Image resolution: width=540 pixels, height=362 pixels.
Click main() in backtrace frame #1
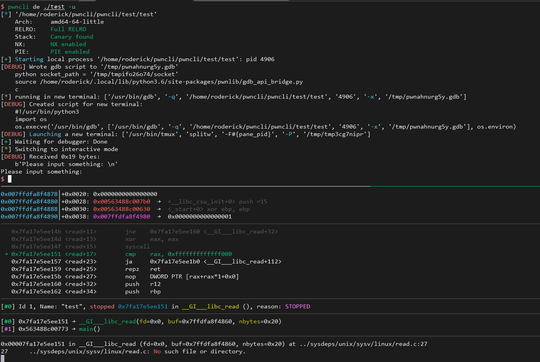(x=89, y=329)
